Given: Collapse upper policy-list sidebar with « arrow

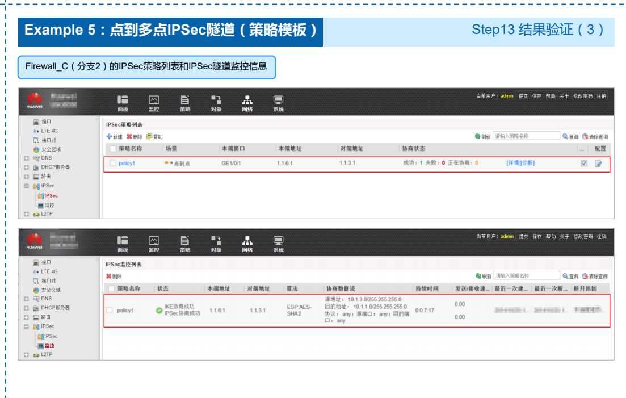Looking at the screenshot, I should pos(97,119).
